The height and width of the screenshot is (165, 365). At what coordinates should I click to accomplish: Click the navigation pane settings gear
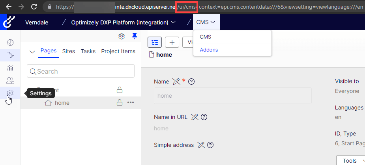tap(122, 36)
